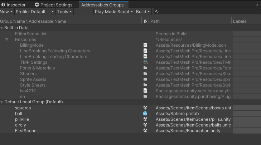This screenshot has width=261, height=145.
Task: Sort by the Labels column header
Action: click(240, 21)
